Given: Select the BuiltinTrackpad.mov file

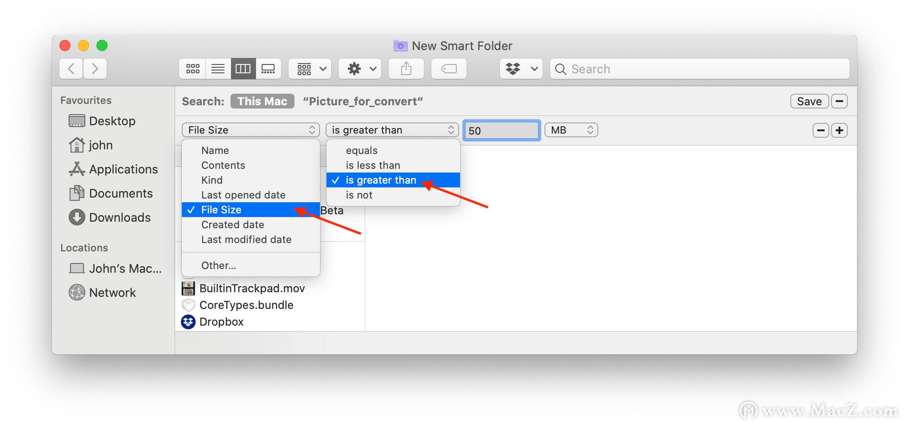Looking at the screenshot, I should point(252,288).
